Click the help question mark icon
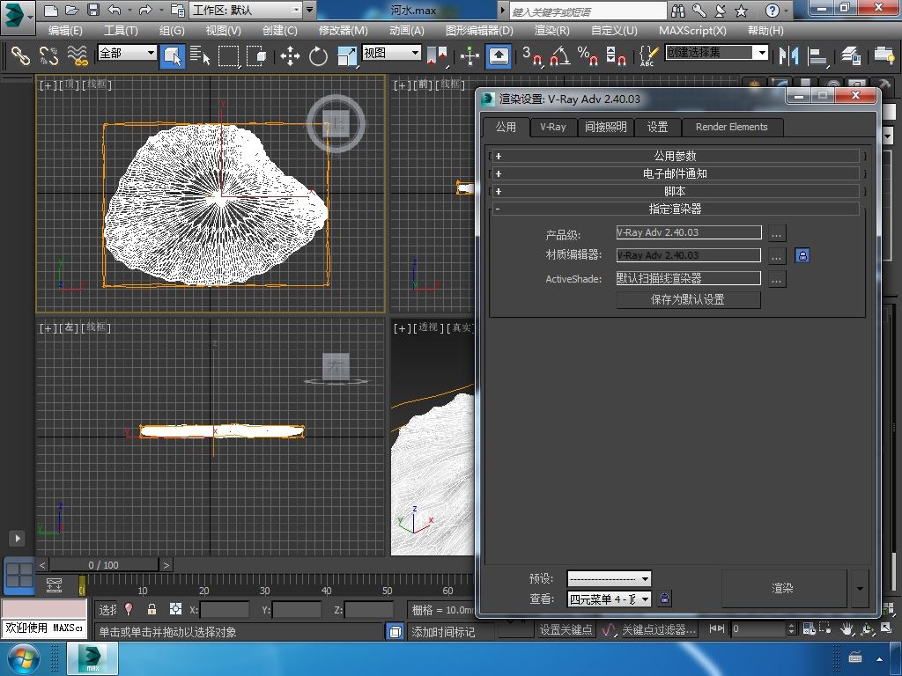Image resolution: width=902 pixels, height=676 pixels. (772, 10)
